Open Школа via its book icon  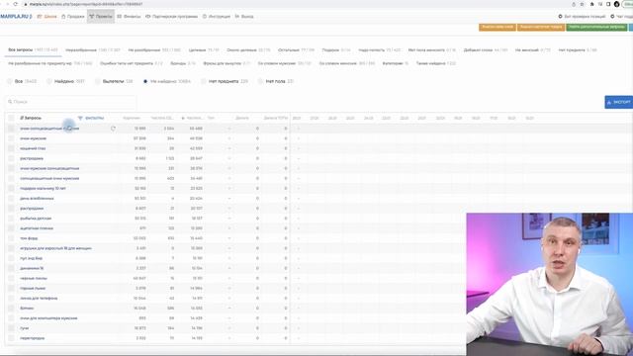click(40, 17)
